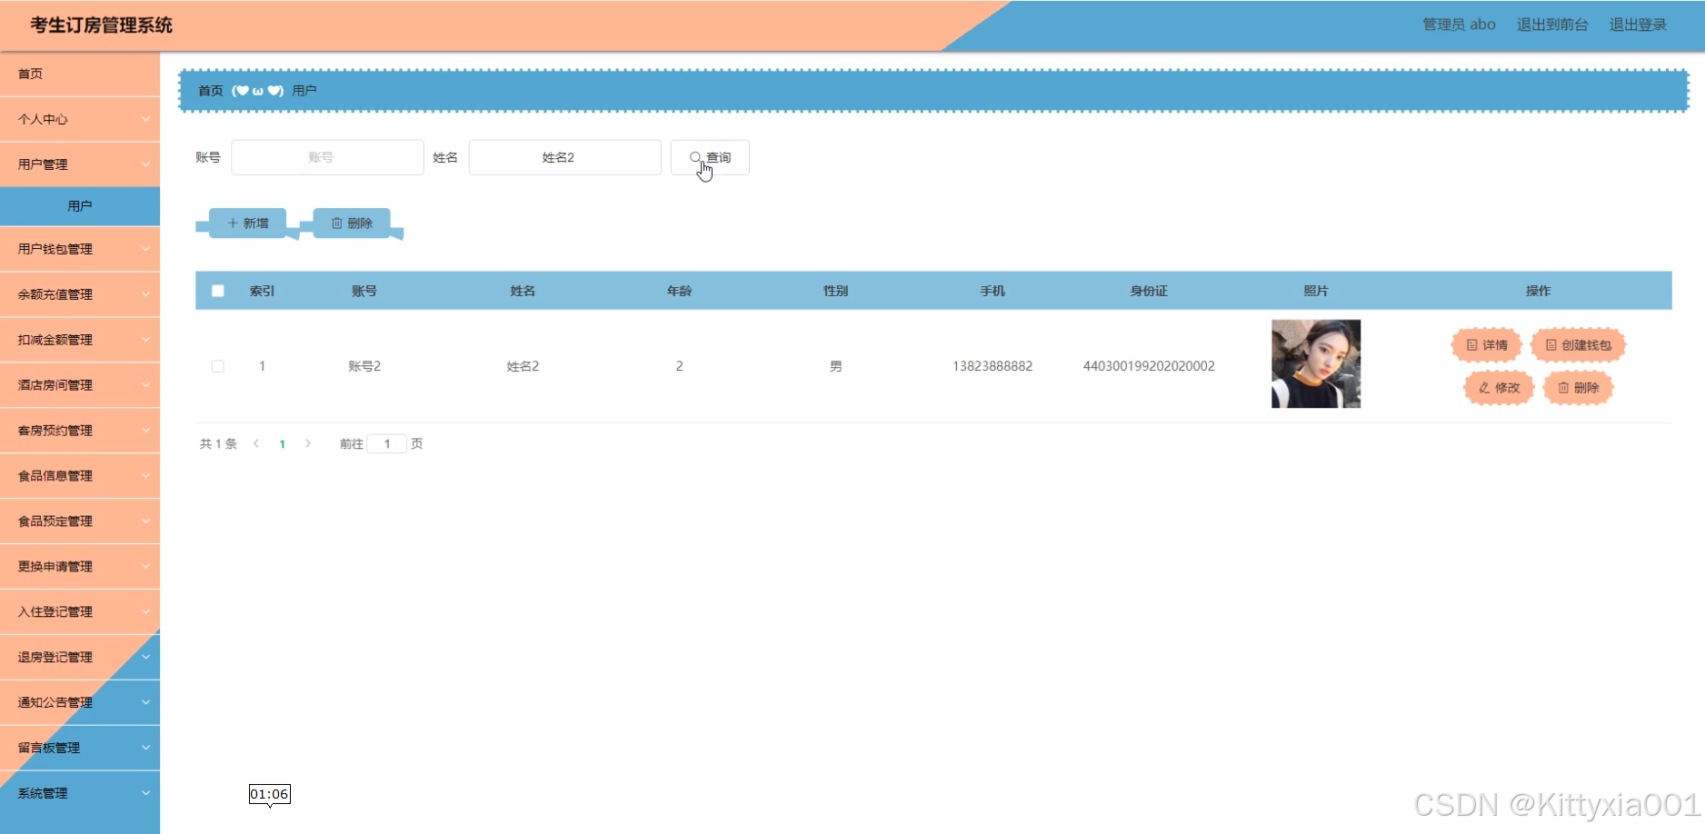This screenshot has width=1705, height=834.
Task: Expand the 系统管理 sidebar menu
Action: click(x=80, y=794)
